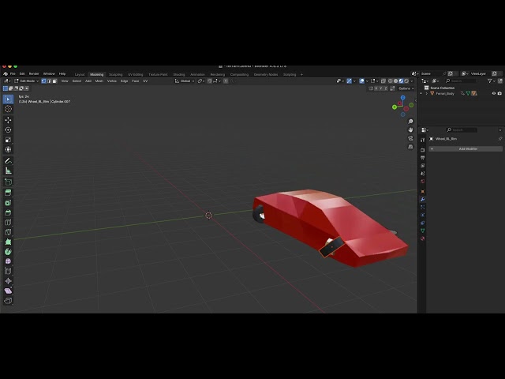Open the overlays dropdown arrow
The height and width of the screenshot is (379, 505).
[x=367, y=81]
